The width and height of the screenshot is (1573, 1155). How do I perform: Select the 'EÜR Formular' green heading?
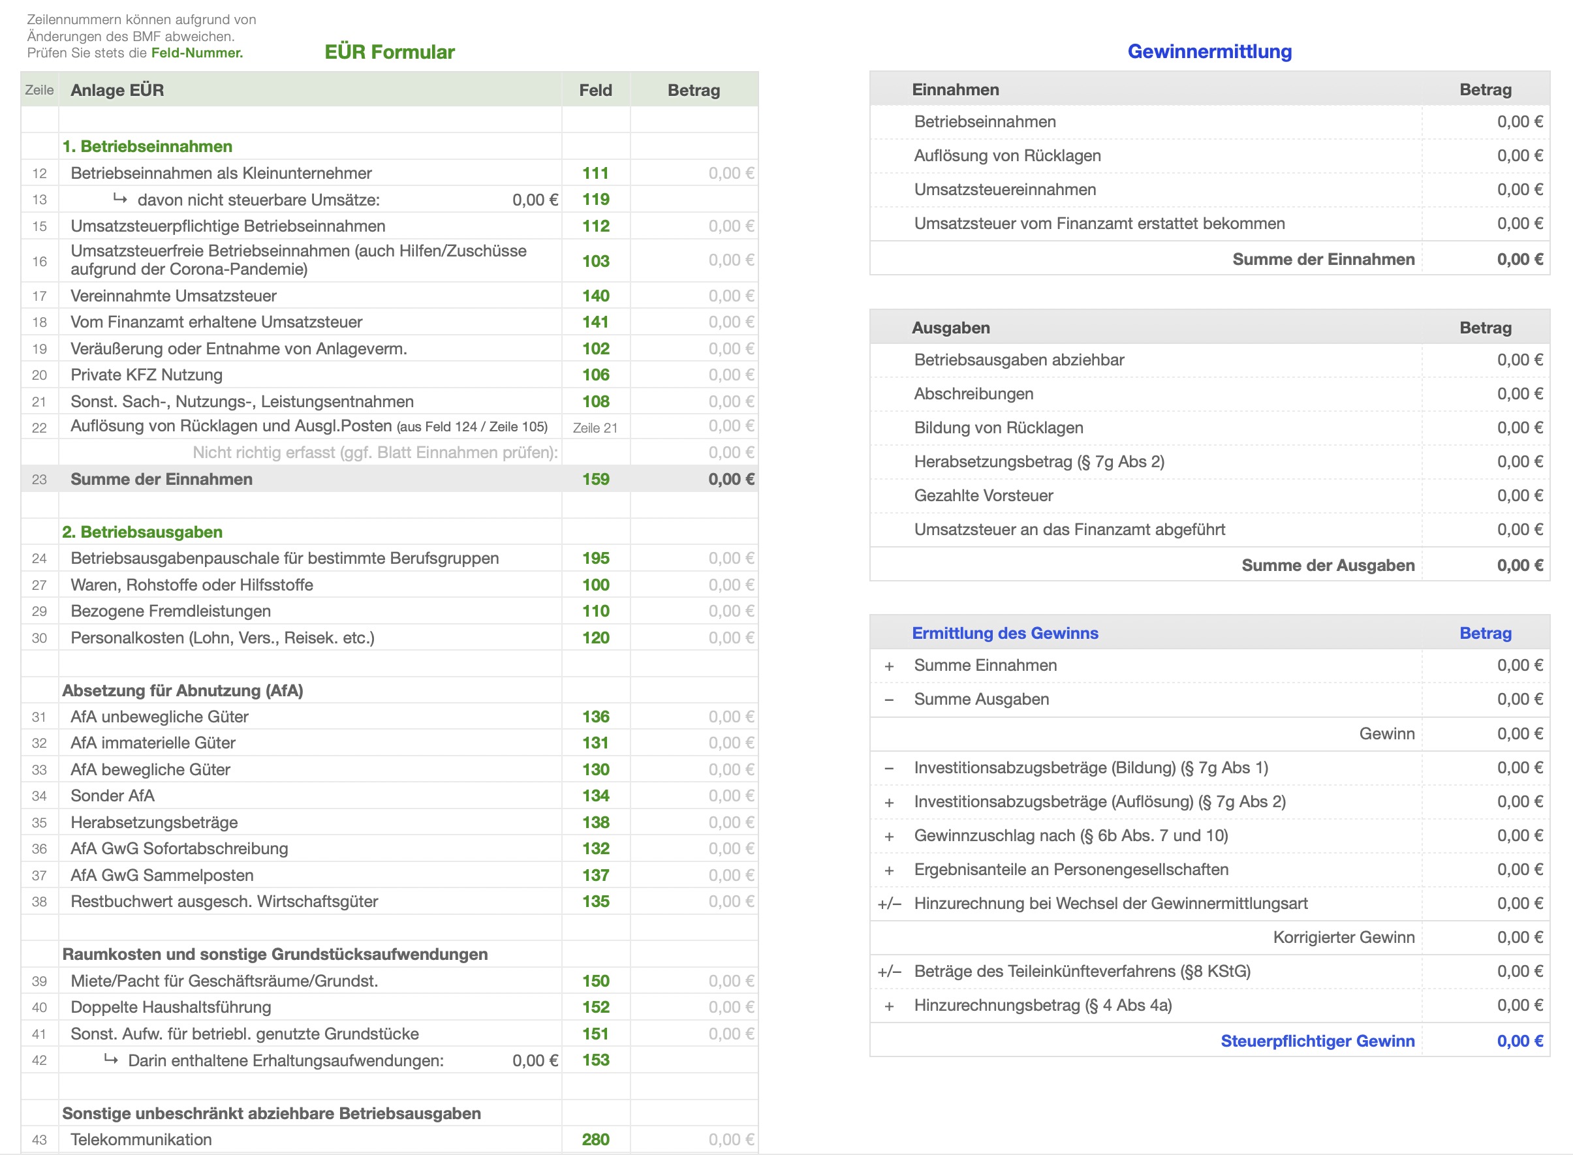[x=390, y=52]
